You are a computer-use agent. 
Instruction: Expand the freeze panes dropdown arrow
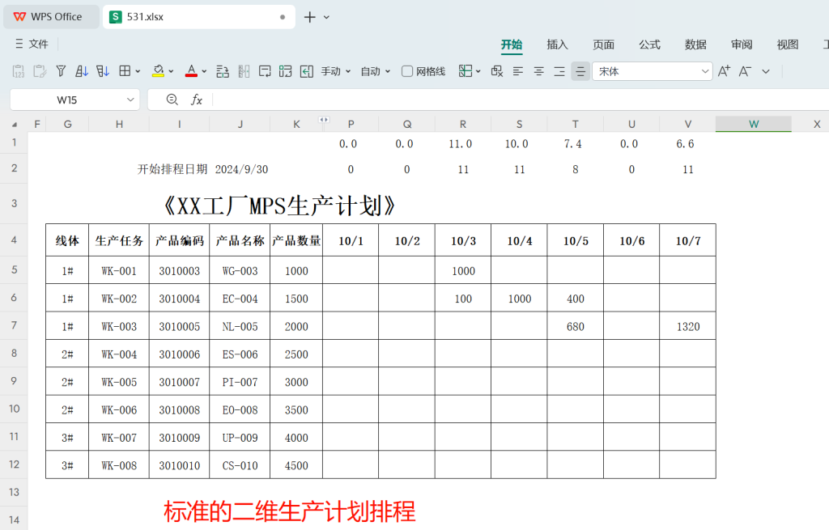pos(478,71)
